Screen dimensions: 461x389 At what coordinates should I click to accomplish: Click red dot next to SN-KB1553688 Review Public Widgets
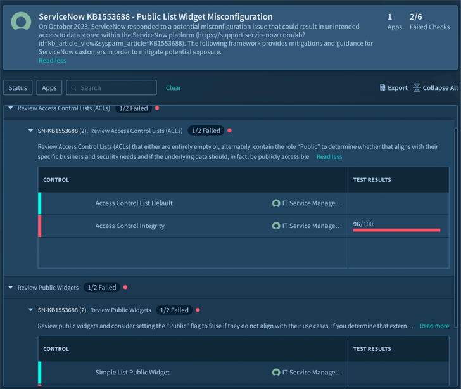tap(198, 310)
